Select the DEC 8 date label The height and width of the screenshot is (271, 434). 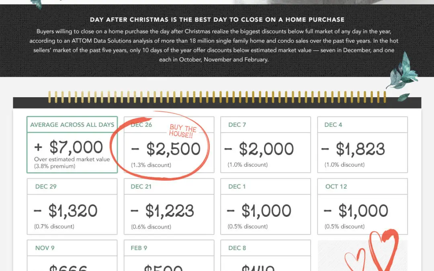coord(237,248)
